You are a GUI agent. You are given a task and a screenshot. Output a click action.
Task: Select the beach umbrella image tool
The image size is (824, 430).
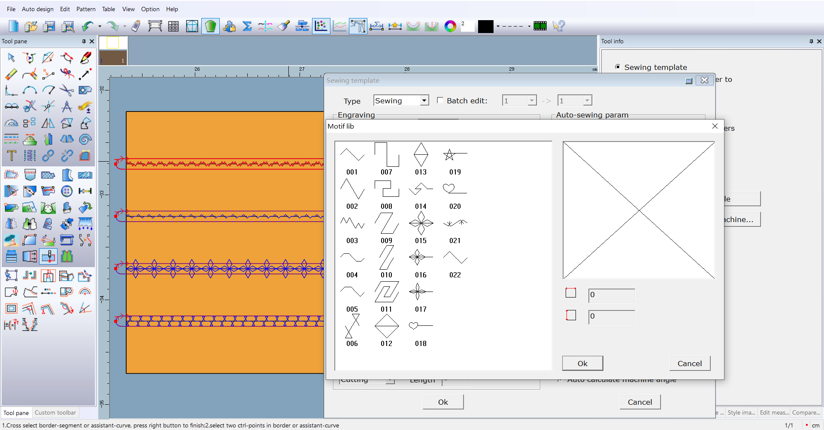(11, 240)
